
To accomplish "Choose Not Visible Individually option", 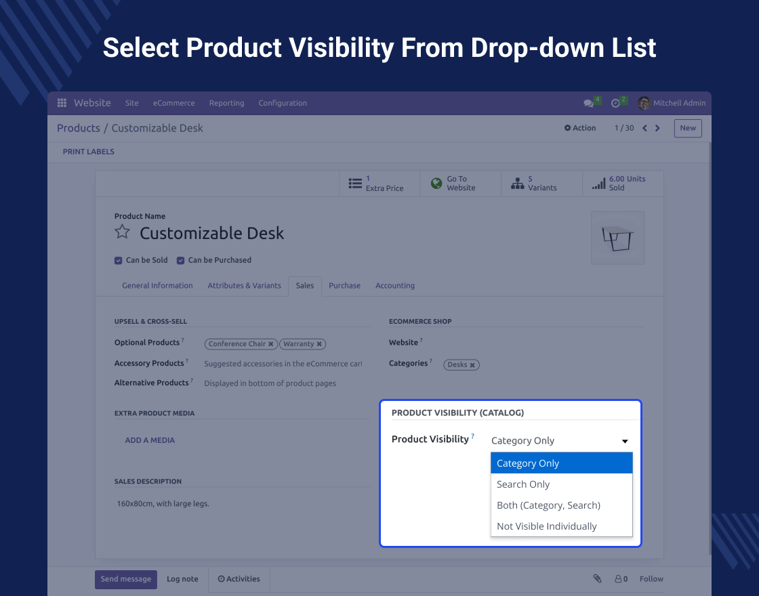I will coord(562,526).
